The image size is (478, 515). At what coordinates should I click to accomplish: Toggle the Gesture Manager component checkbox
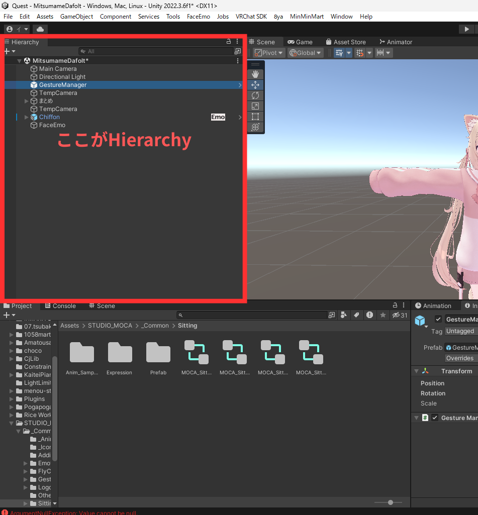435,418
